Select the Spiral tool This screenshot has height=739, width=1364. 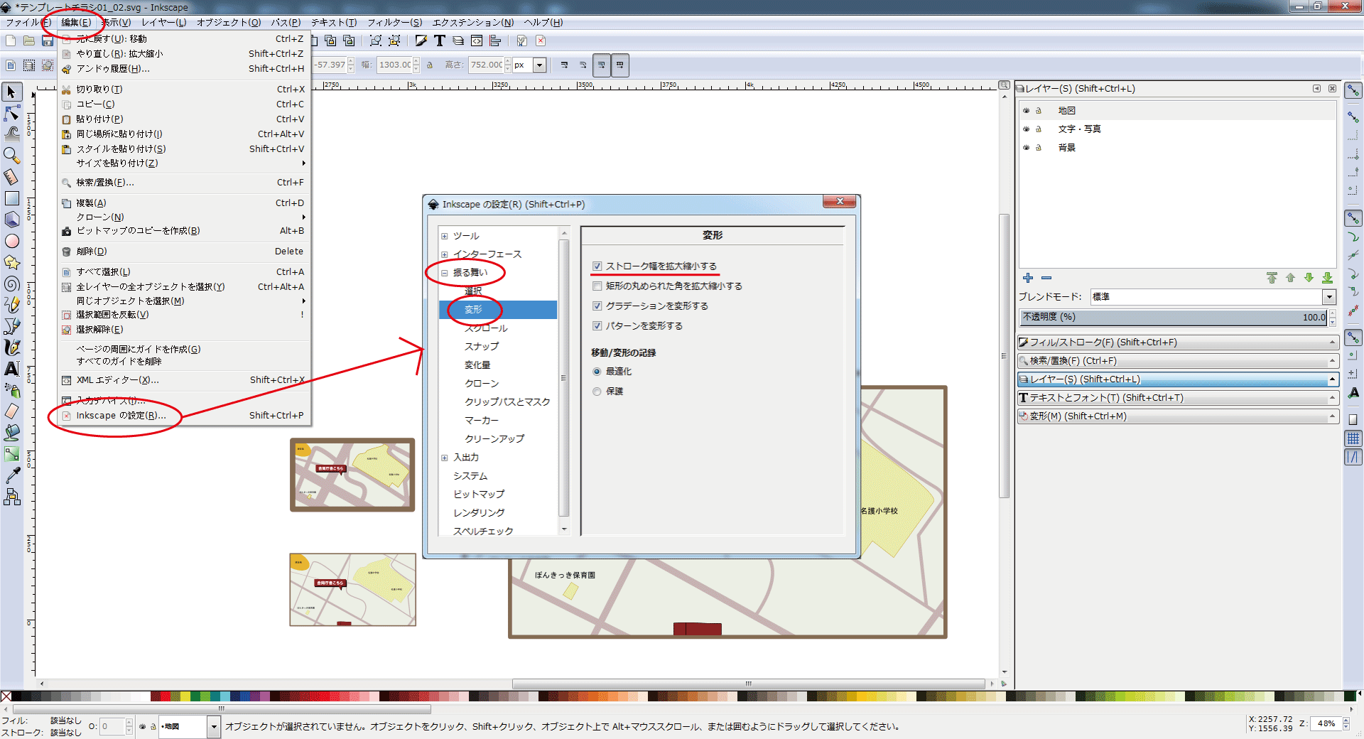11,284
